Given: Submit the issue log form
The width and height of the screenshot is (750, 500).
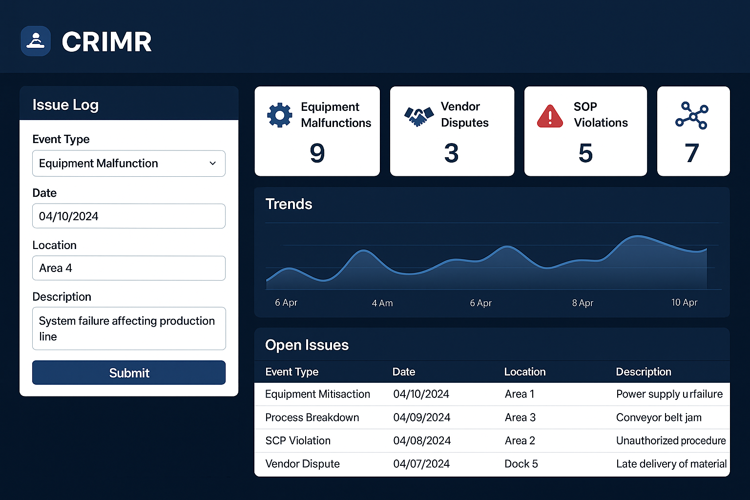Looking at the screenshot, I should coord(129,373).
